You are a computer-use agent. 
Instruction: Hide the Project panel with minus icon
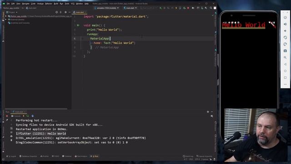pyautogui.click(x=70, y=12)
